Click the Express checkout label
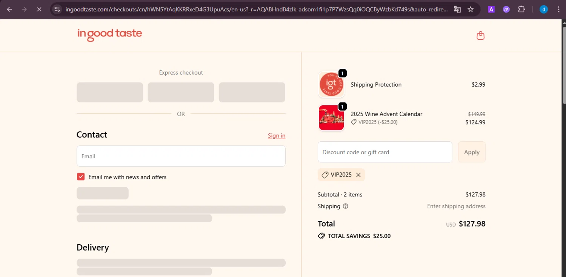The height and width of the screenshot is (277, 566). tap(181, 72)
